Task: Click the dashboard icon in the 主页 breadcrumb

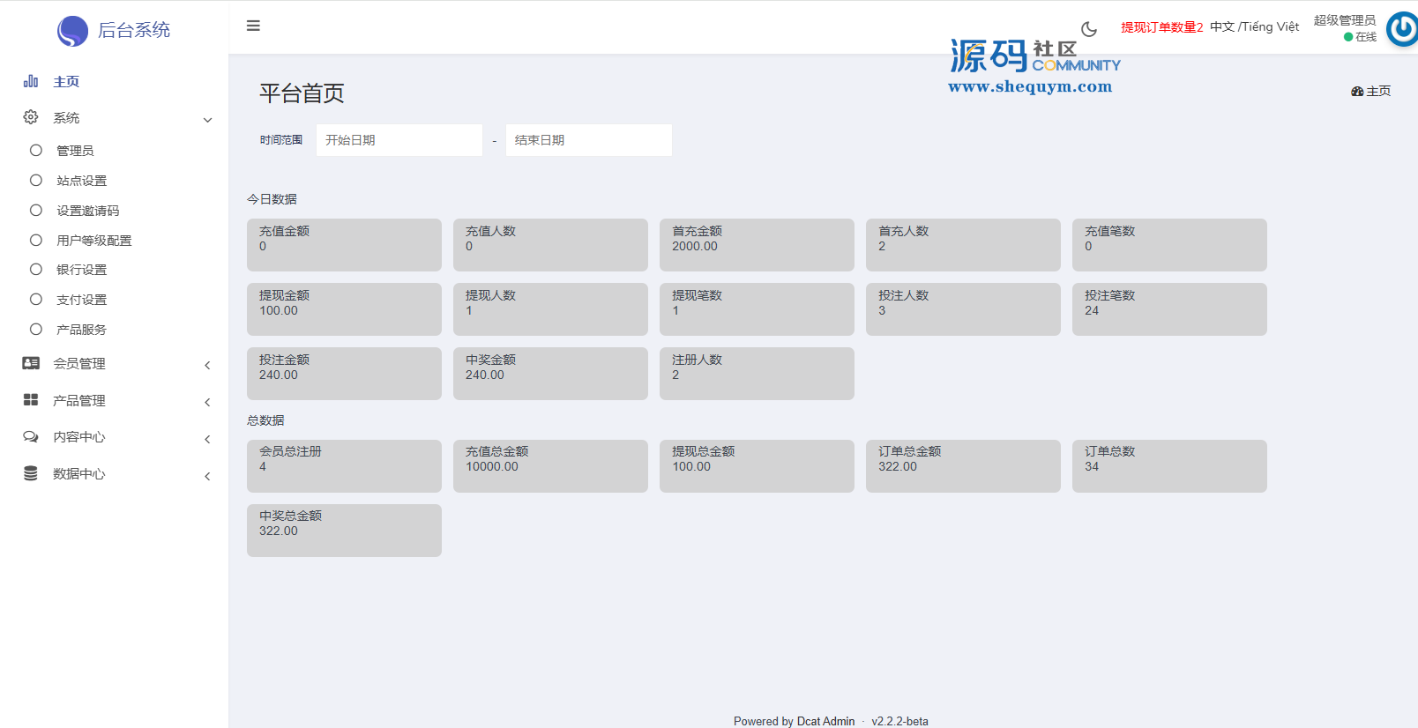Action: 1357,92
